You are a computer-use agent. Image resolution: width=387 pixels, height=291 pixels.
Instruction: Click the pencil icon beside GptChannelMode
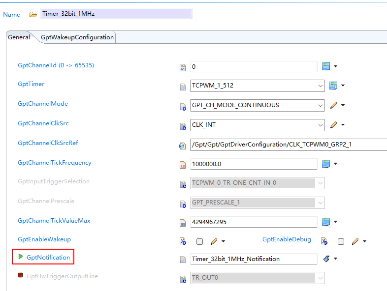click(x=333, y=105)
